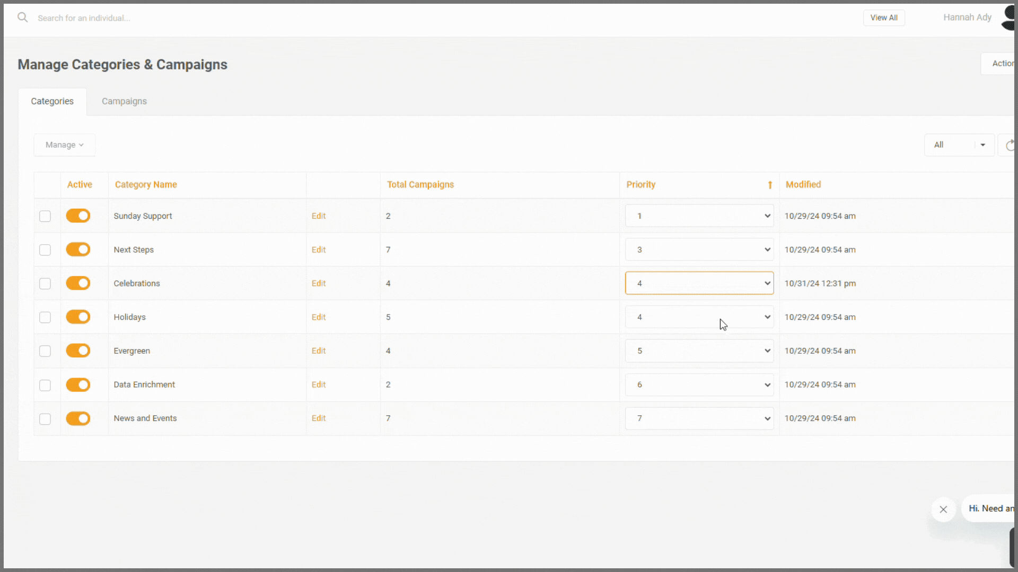Select the News and Events checkbox
1018x572 pixels.
(x=45, y=418)
